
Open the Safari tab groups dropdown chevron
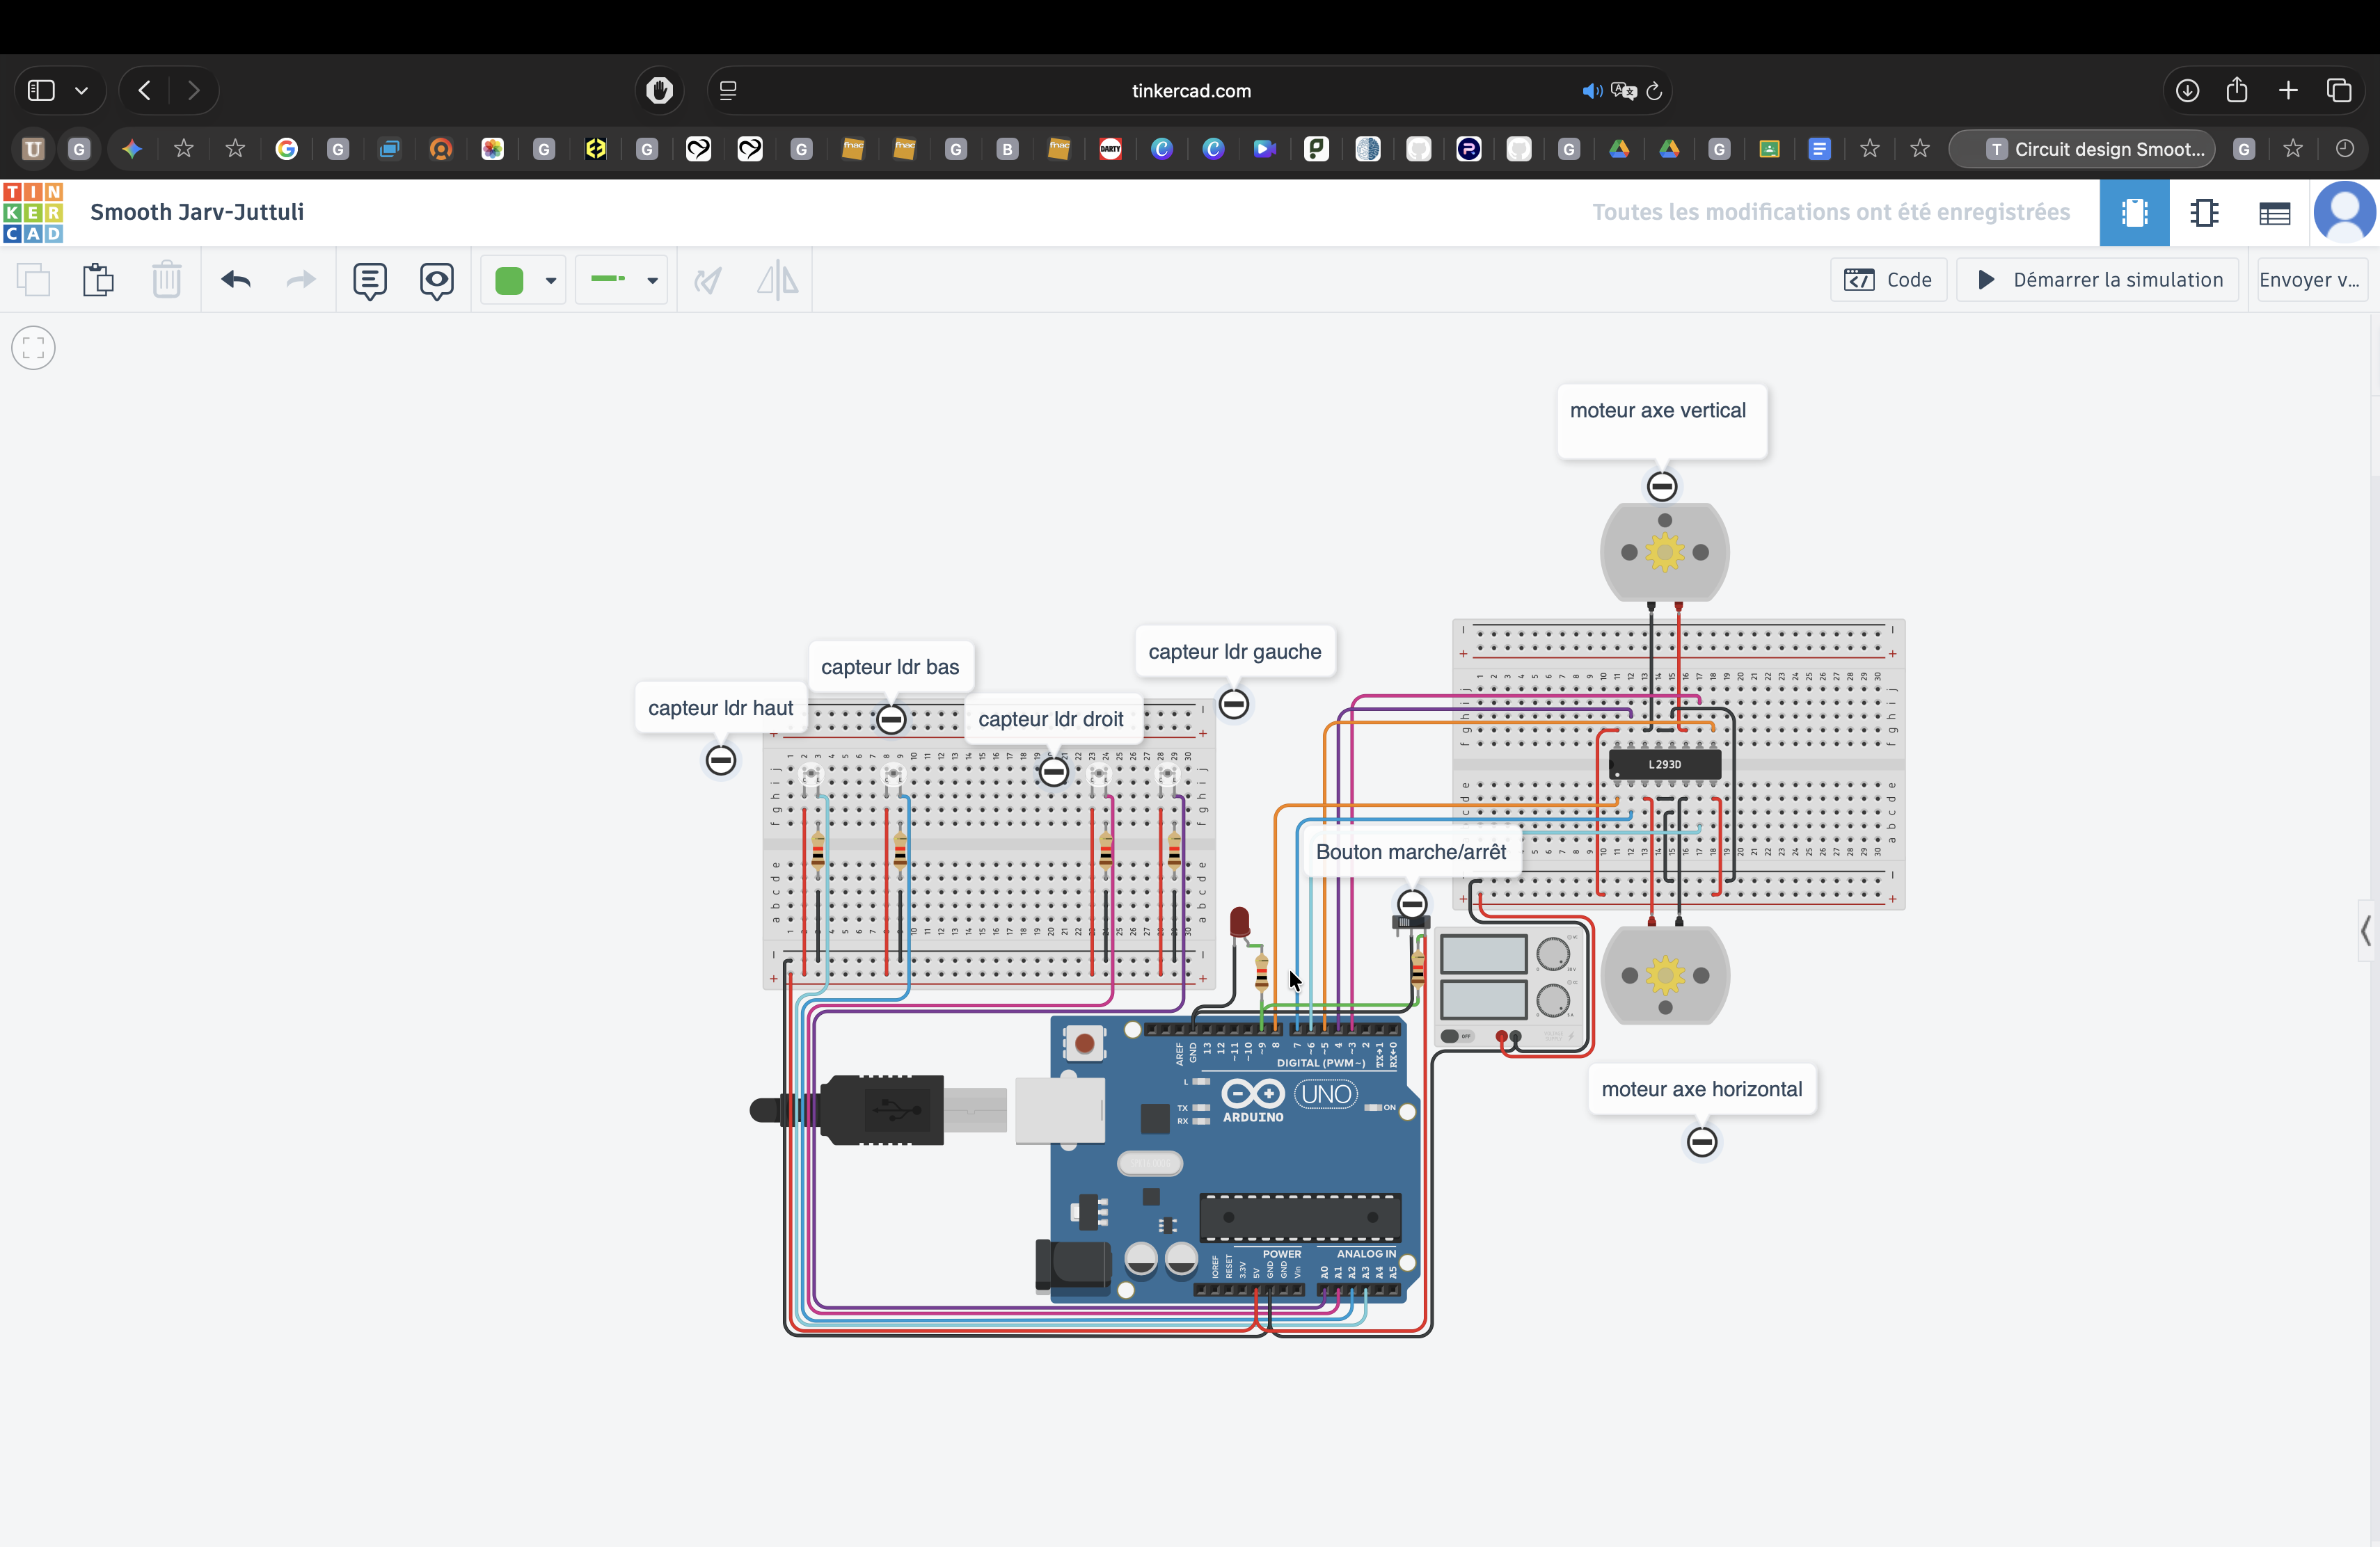82,90
